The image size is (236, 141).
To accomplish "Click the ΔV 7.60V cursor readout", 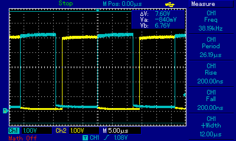I will click(x=155, y=14).
